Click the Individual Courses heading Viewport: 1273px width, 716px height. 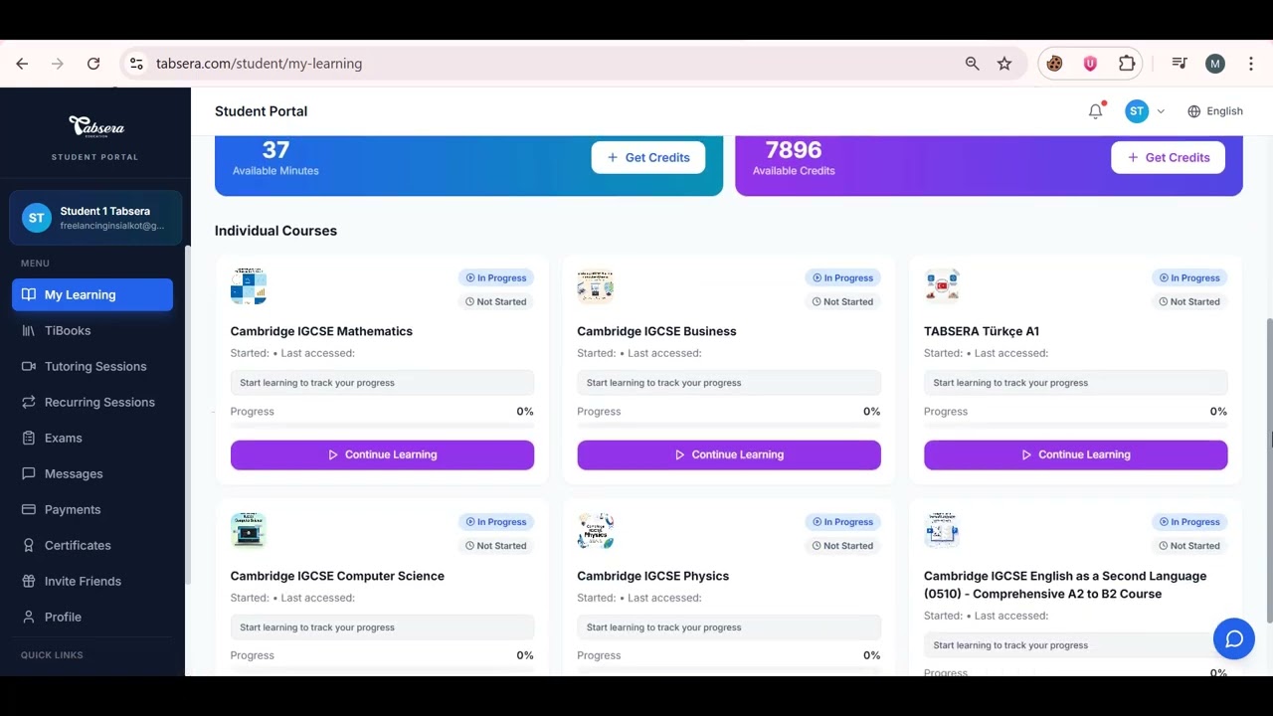tap(275, 231)
